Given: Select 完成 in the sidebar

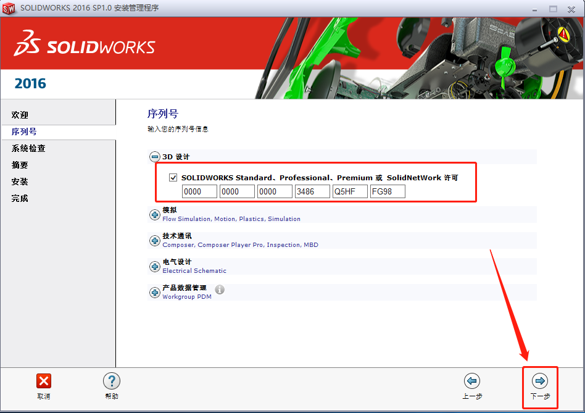Looking at the screenshot, I should coord(20,199).
